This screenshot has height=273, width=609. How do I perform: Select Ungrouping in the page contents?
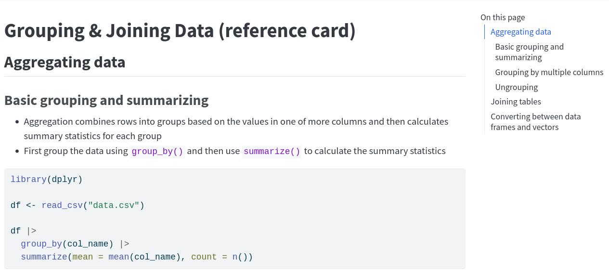point(516,87)
